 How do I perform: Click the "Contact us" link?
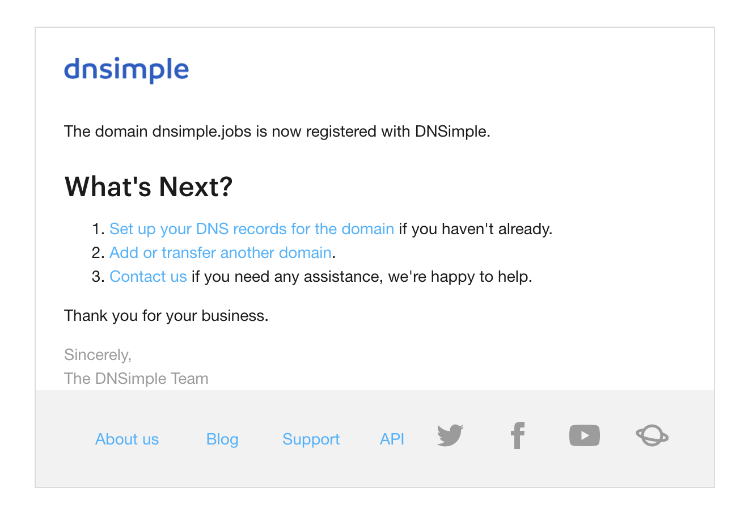pos(148,277)
